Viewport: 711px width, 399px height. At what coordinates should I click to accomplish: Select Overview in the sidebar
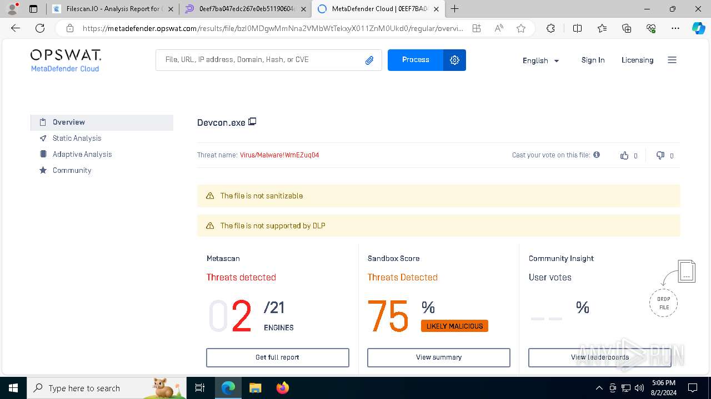pyautogui.click(x=102, y=122)
